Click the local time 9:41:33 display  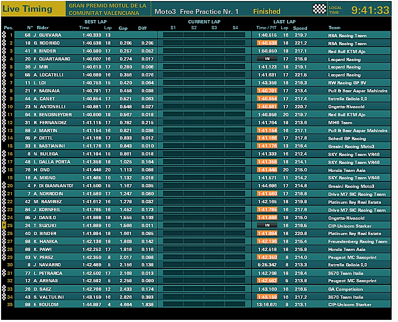tap(370, 10)
